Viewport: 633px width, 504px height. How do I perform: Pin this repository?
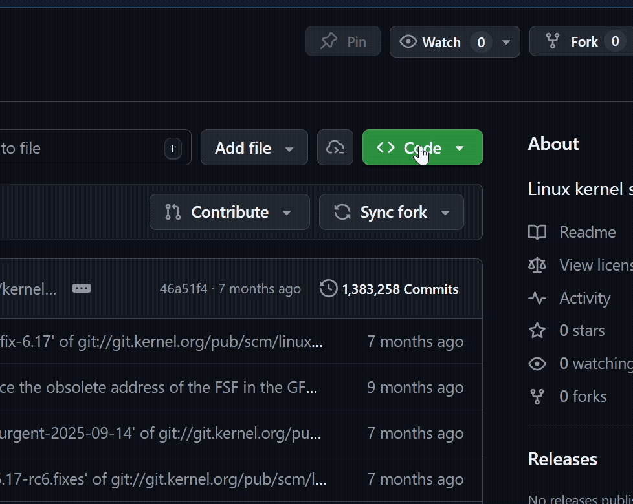click(342, 41)
